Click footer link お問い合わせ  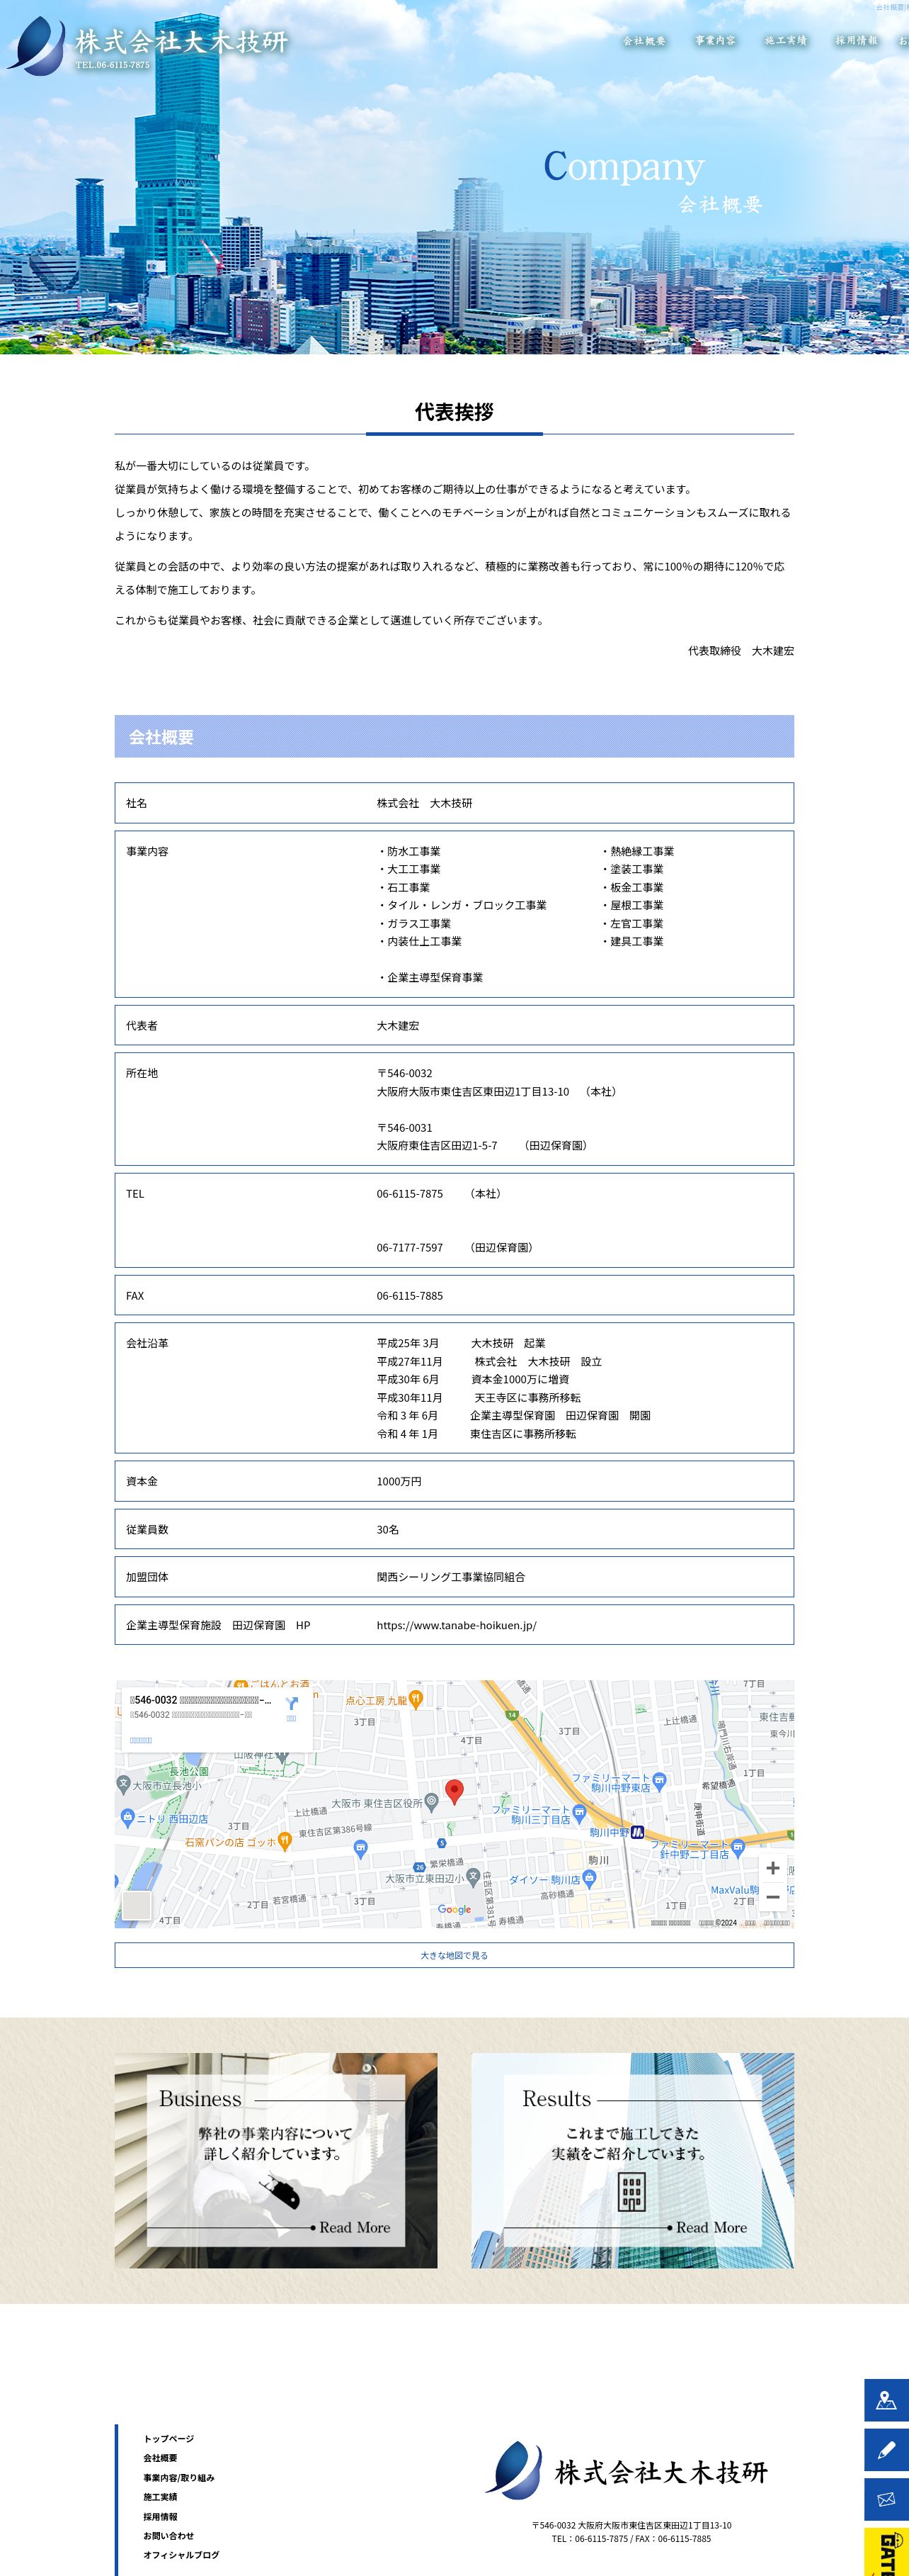point(168,2535)
